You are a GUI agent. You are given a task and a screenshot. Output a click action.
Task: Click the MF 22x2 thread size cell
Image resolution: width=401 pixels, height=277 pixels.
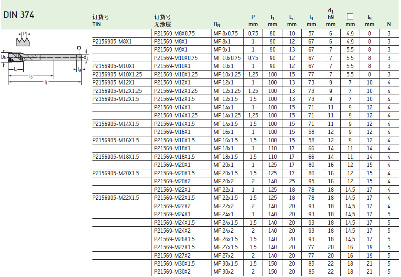click(224, 206)
